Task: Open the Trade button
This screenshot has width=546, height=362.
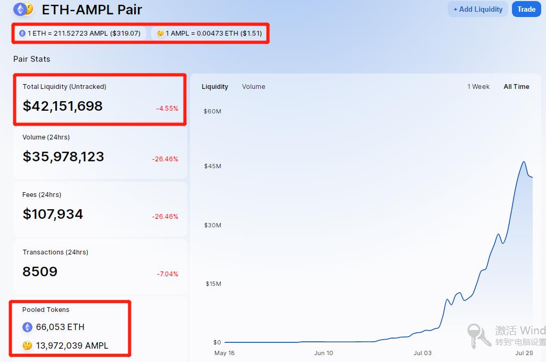Action: click(x=526, y=10)
